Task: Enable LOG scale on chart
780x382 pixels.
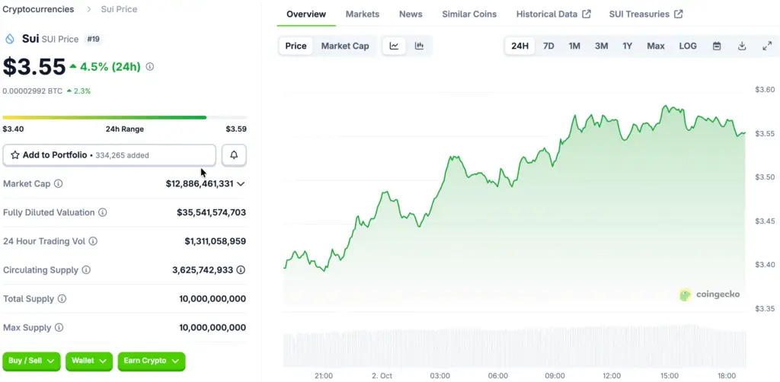Action: [688, 46]
